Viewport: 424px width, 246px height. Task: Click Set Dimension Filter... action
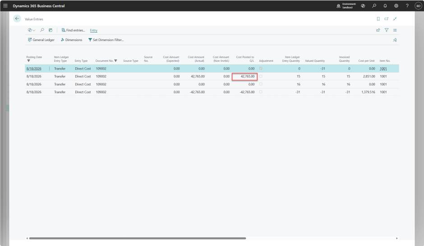coord(106,40)
